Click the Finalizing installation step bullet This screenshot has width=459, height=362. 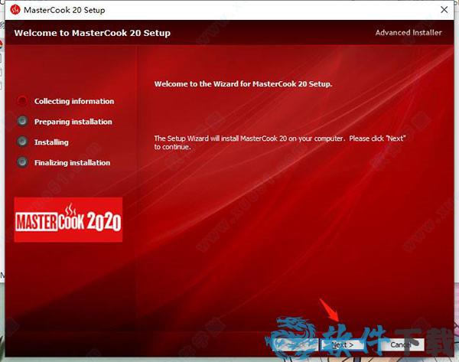[x=22, y=162]
